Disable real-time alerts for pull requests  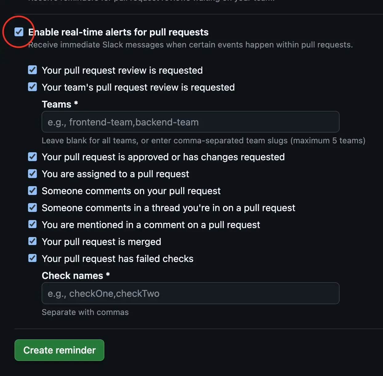coord(19,32)
